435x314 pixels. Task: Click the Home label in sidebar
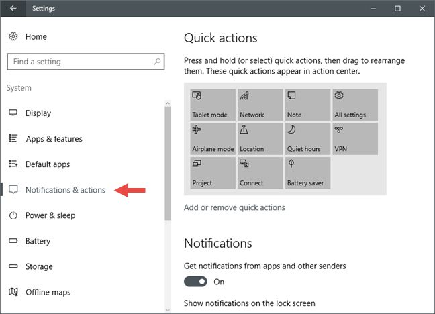pyautogui.click(x=36, y=37)
